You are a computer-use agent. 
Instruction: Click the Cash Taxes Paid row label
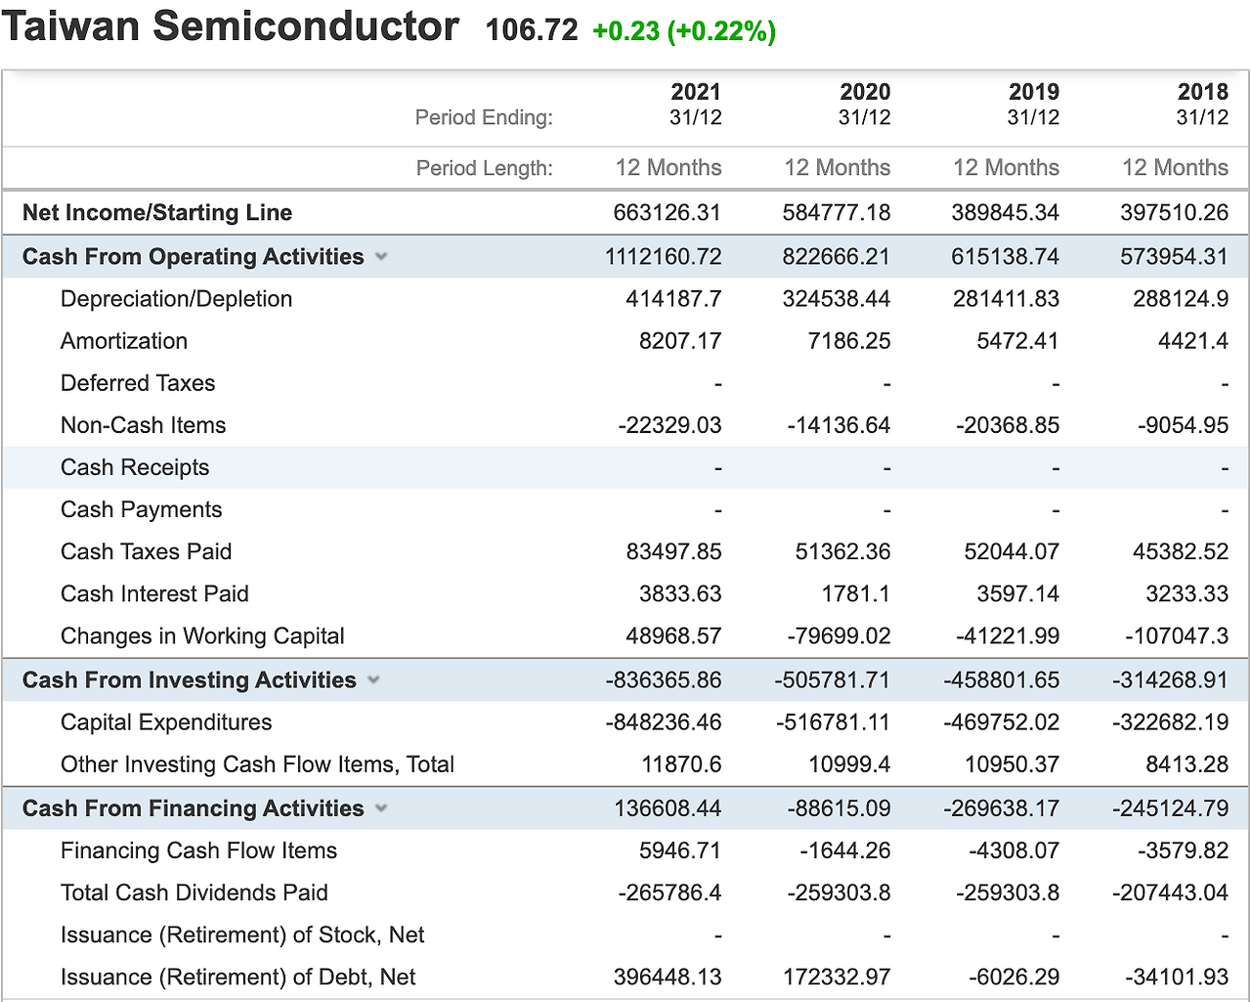point(147,551)
